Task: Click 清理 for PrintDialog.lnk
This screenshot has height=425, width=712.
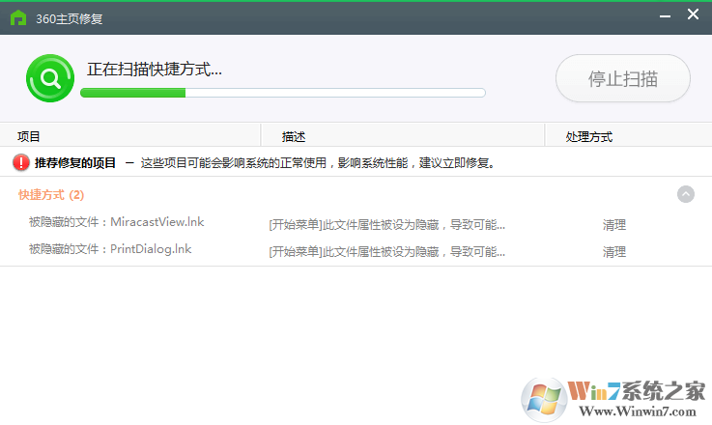Action: (x=613, y=251)
